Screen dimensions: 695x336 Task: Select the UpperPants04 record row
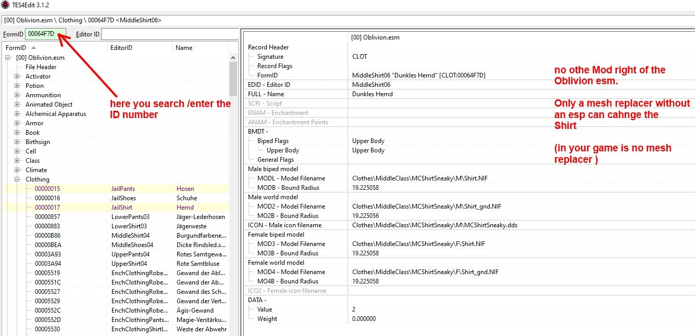(116, 254)
